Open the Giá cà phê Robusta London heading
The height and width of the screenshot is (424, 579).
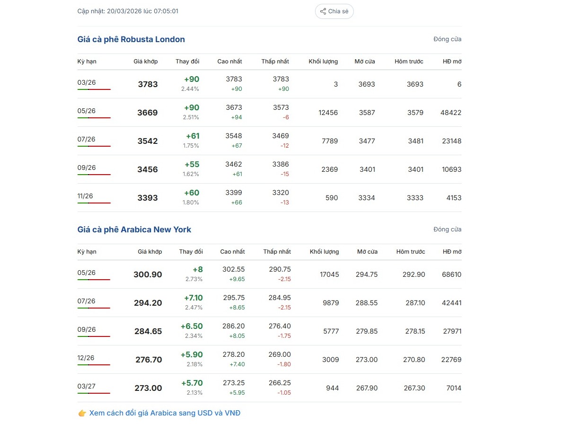[x=131, y=39]
